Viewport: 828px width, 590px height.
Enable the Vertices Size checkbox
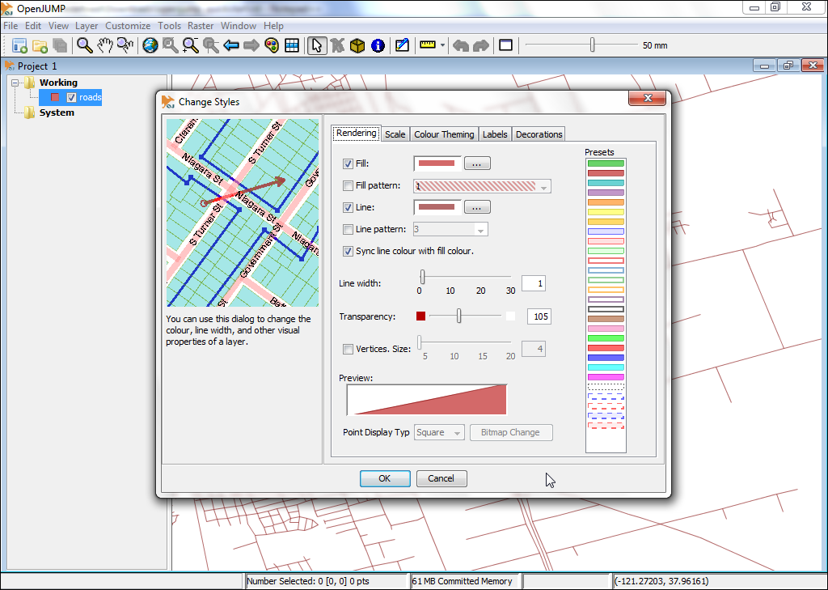click(x=348, y=349)
